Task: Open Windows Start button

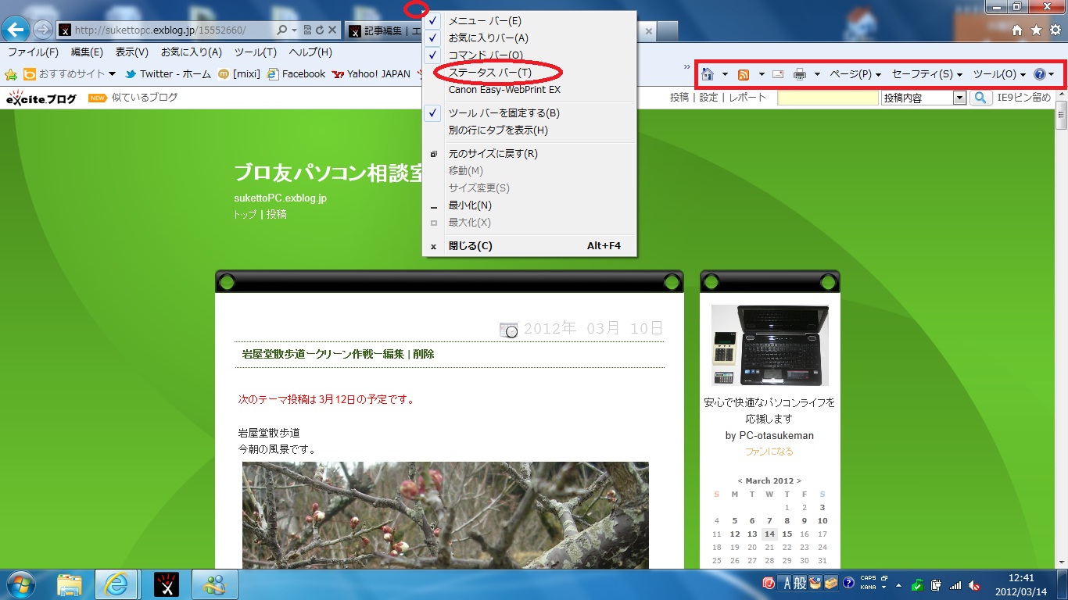Action: (20, 584)
